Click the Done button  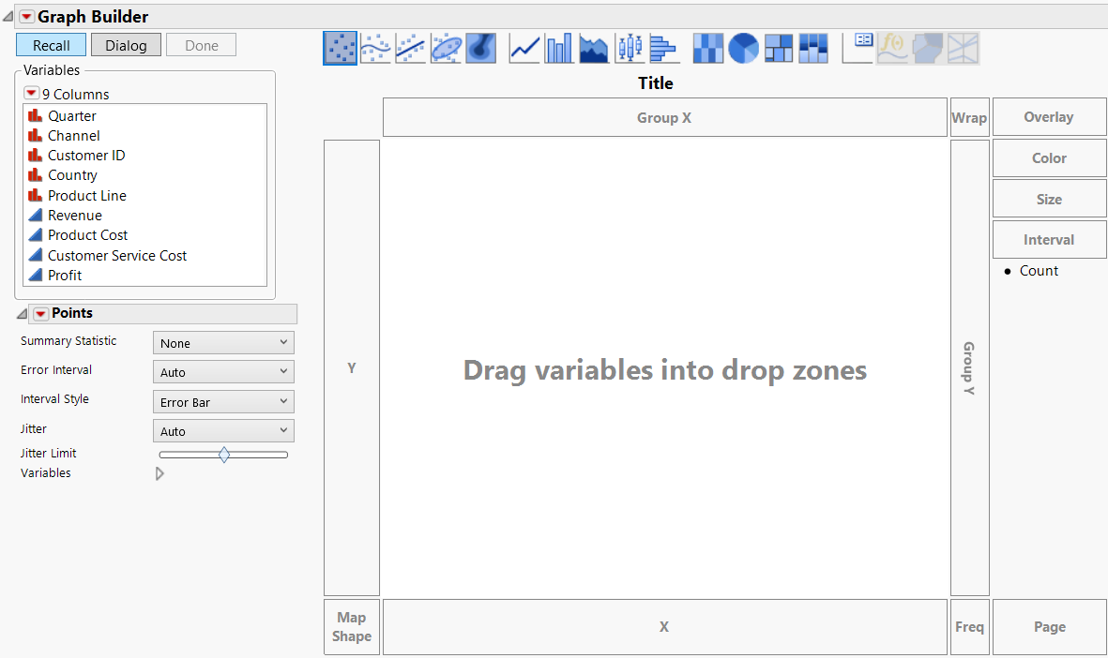pyautogui.click(x=201, y=44)
